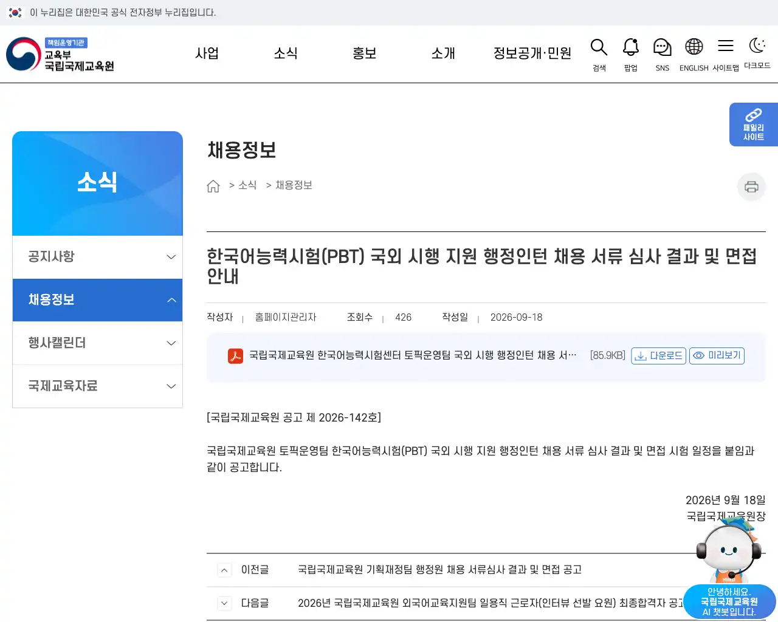
Task: Click the attachment file name link
Action: coord(413,355)
